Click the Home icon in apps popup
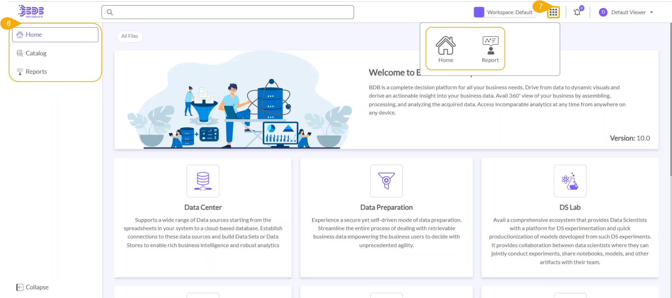 pyautogui.click(x=445, y=49)
